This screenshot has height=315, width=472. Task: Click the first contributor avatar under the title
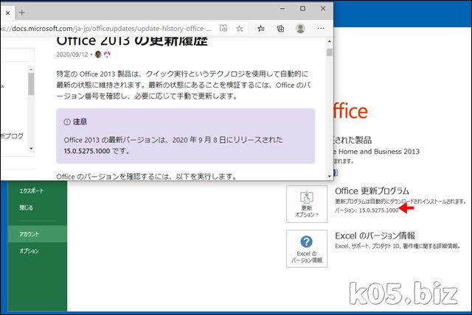click(x=98, y=54)
